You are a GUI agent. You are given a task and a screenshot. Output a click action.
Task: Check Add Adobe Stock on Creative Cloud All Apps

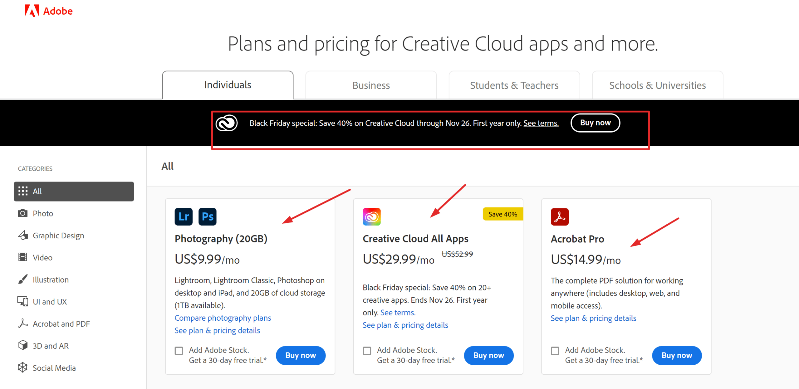[x=366, y=351]
